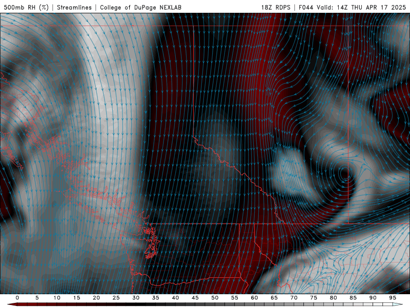The width and height of the screenshot is (410, 307).
Task: Click the colorbar value label '40'
Action: click(x=175, y=298)
